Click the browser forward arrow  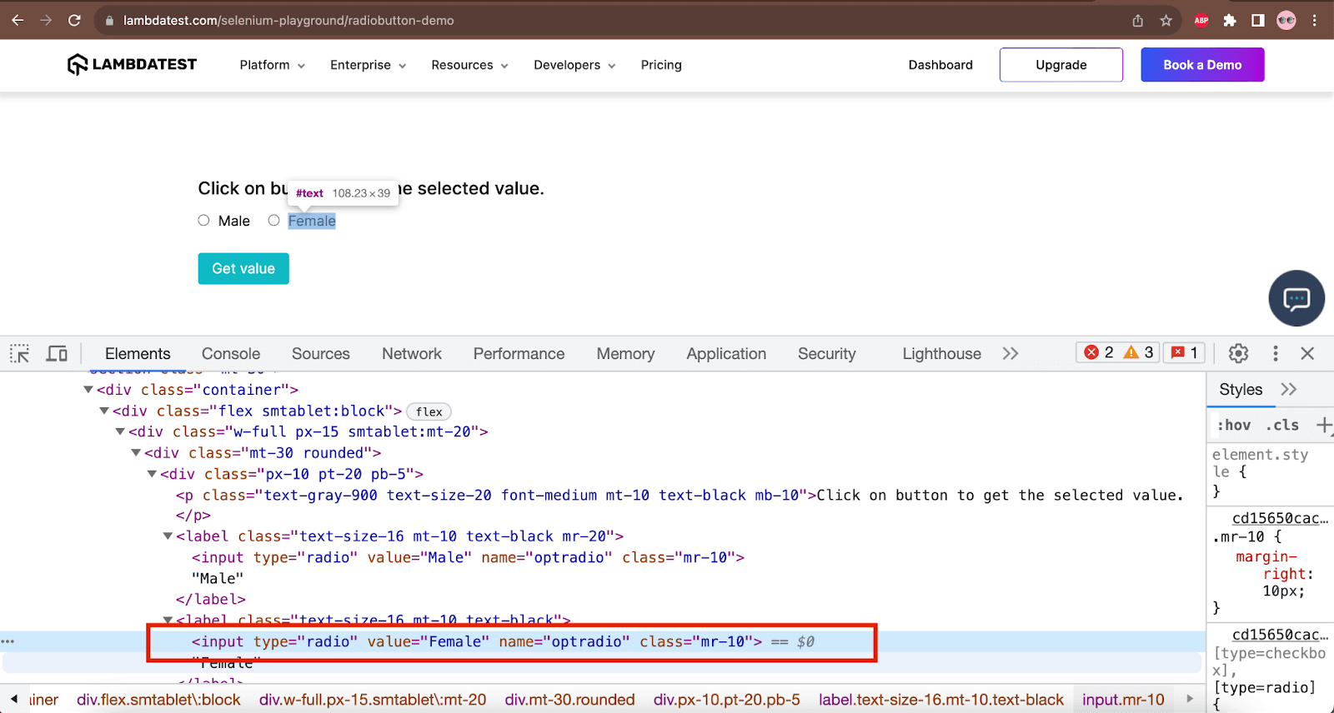click(46, 20)
